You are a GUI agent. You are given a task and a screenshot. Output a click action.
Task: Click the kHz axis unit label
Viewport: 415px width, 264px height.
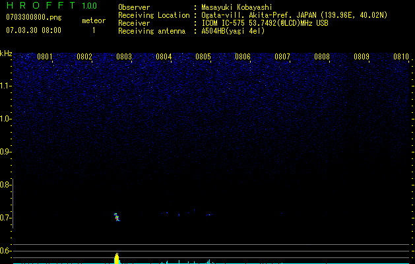[x=6, y=53]
